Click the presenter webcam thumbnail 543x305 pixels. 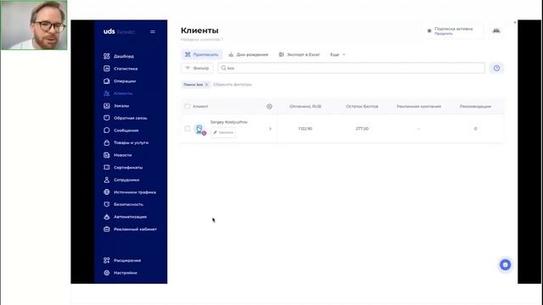point(34,25)
